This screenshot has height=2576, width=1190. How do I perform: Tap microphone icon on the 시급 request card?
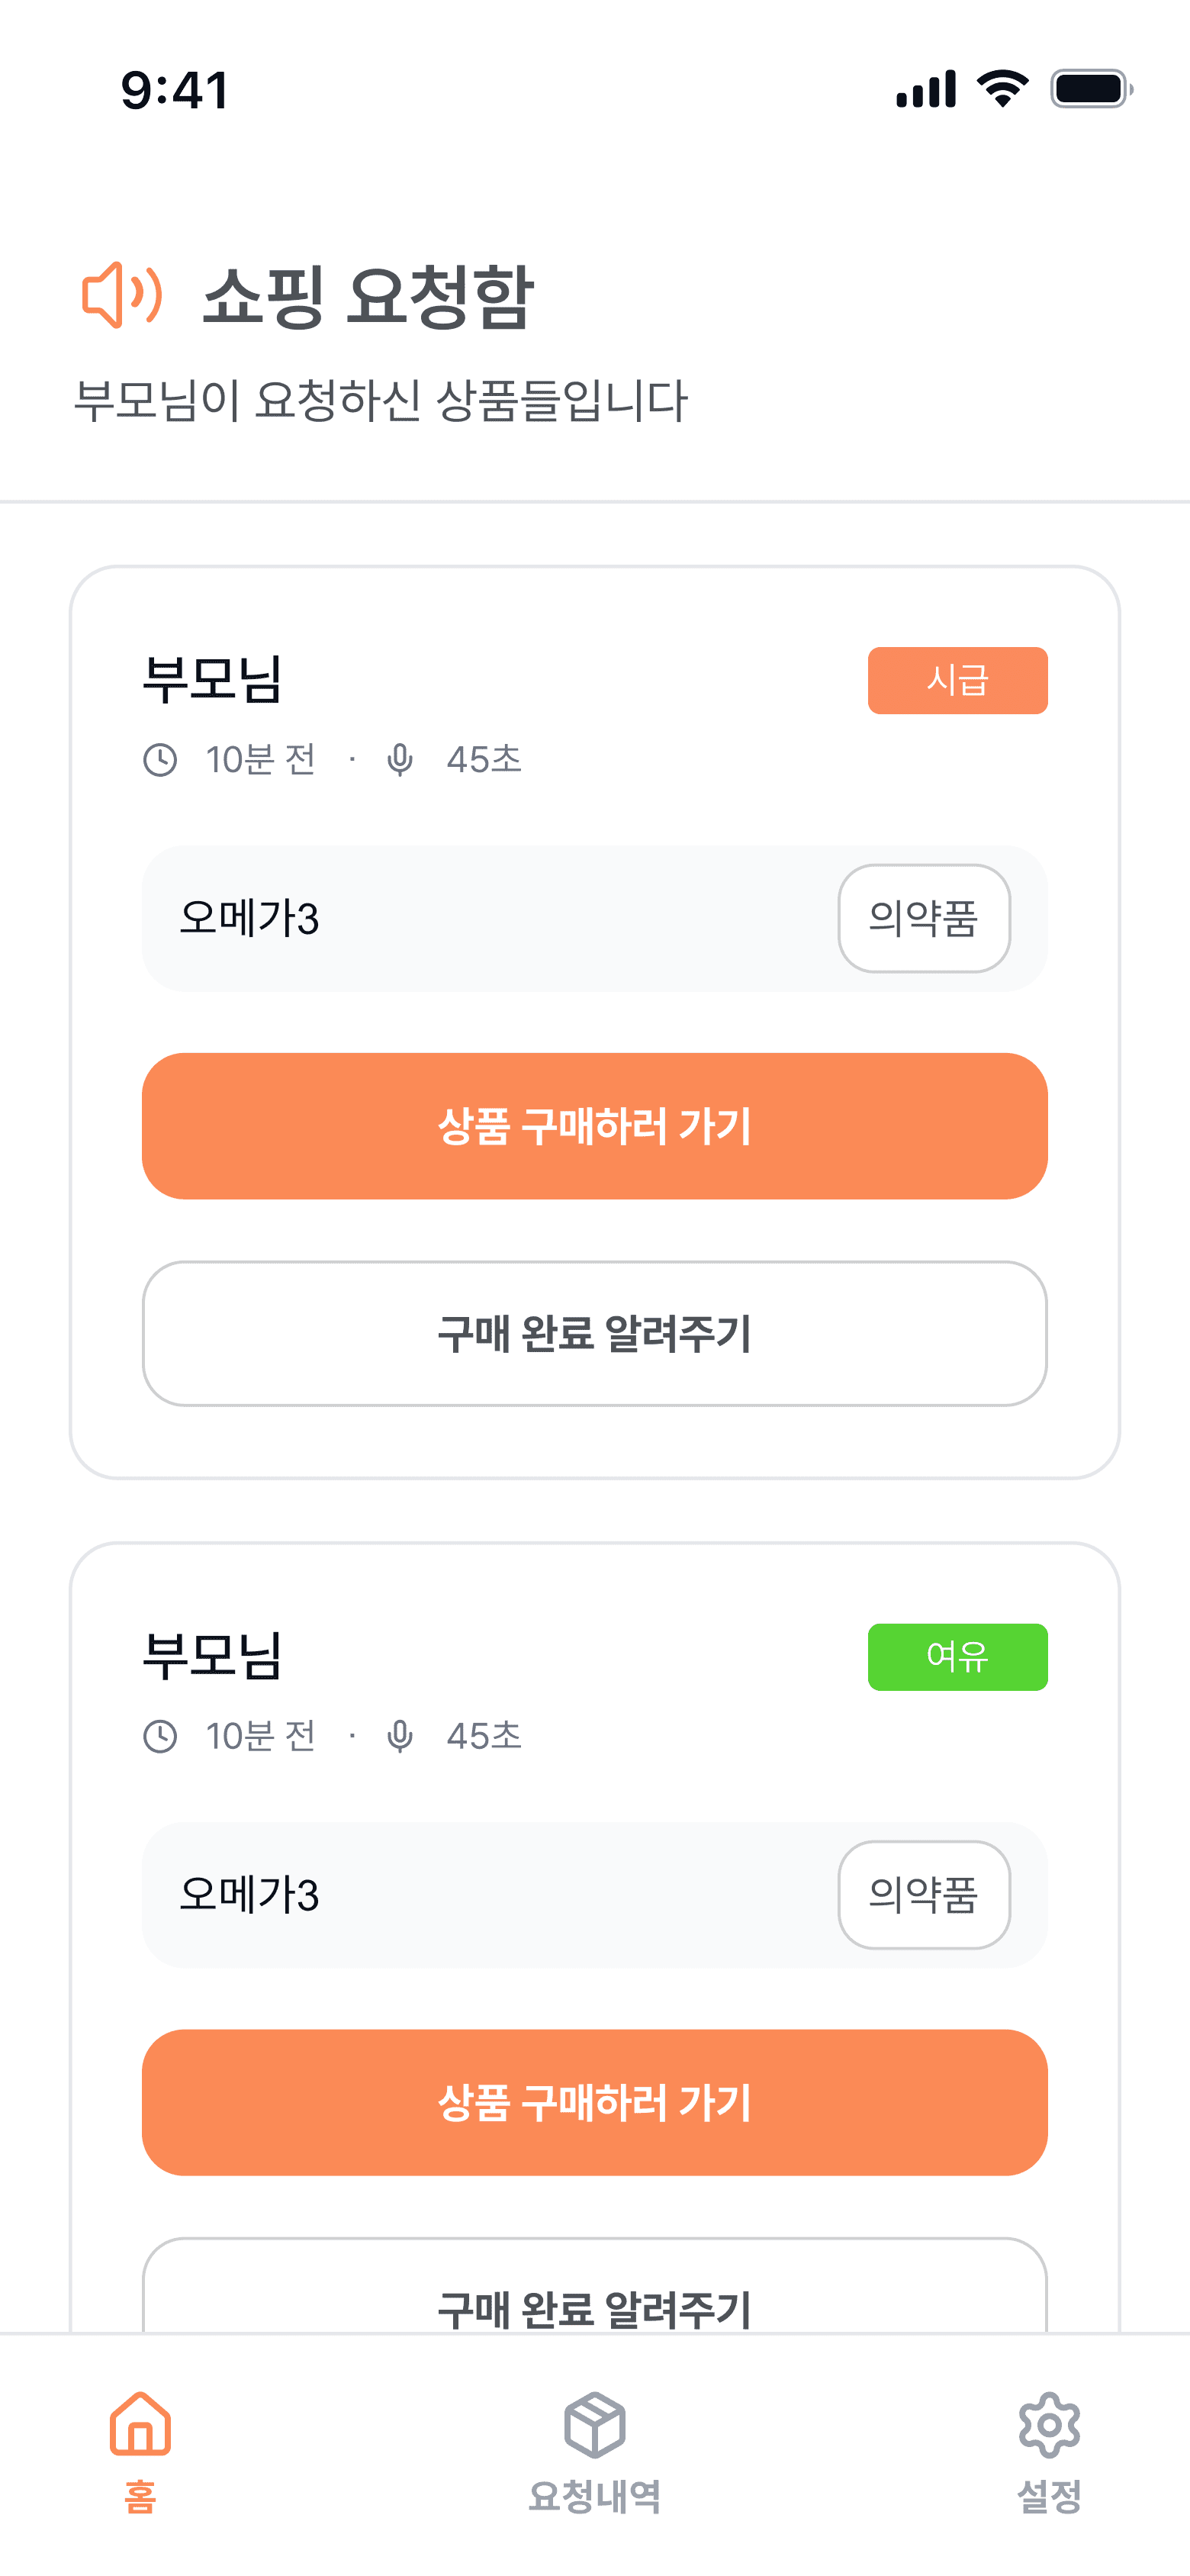(400, 760)
